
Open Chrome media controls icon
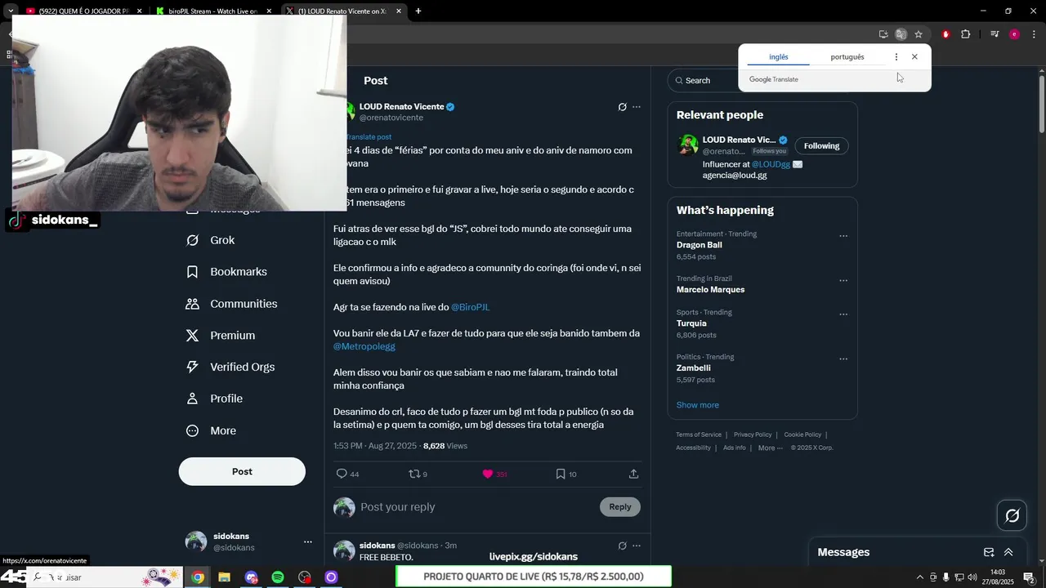[995, 34]
